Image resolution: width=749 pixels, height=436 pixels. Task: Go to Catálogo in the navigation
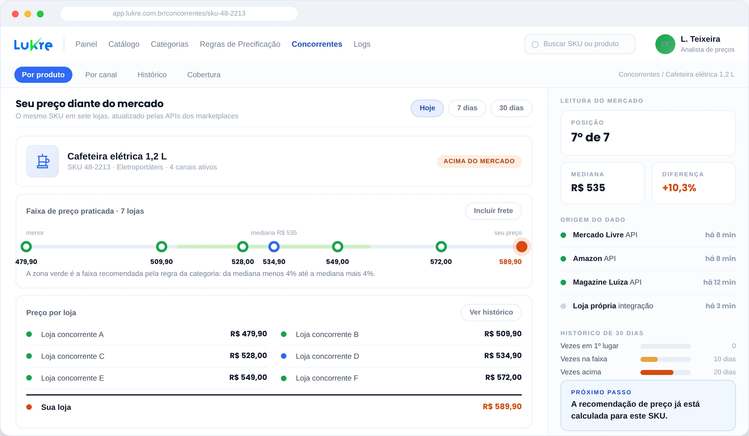click(x=124, y=44)
